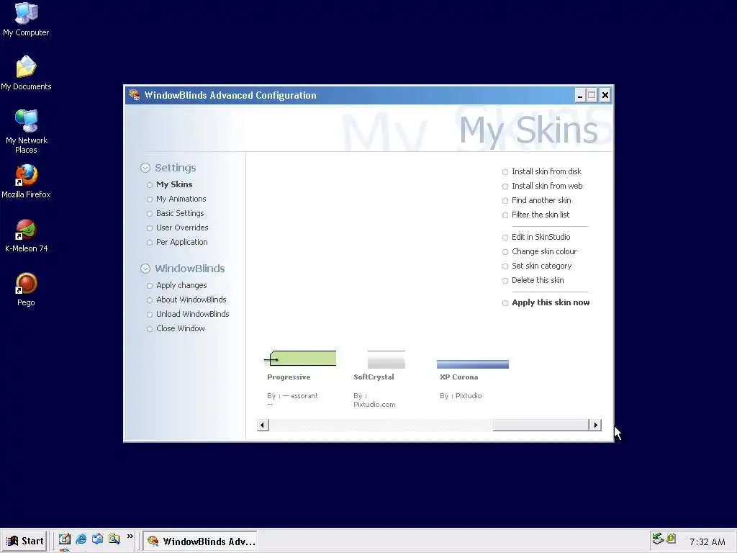
Task: Collapse the Settings section
Action: click(145, 168)
